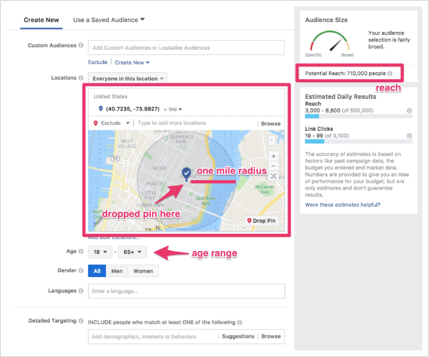Screen dimensions: 429x357
Task: Click the map zoom out minus button
Action: tap(273, 166)
